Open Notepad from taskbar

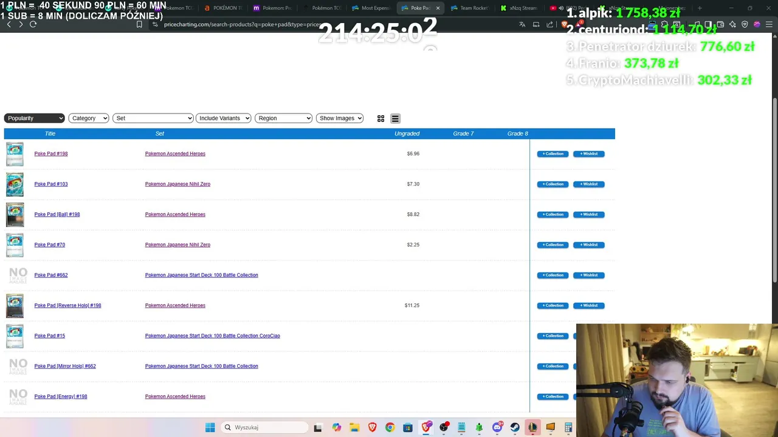click(x=461, y=427)
